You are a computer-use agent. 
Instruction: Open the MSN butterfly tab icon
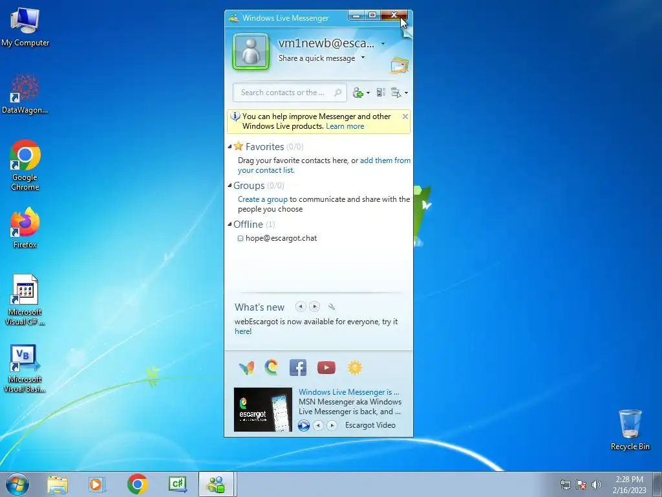[246, 368]
